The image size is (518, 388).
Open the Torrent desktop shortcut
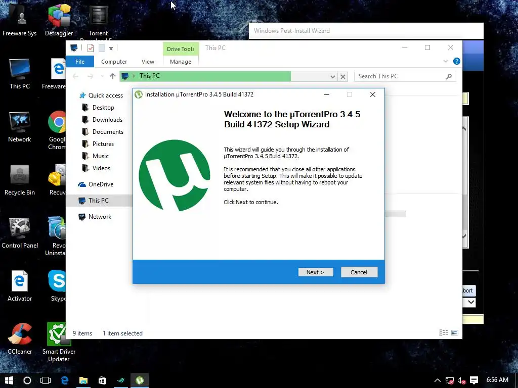click(x=98, y=20)
